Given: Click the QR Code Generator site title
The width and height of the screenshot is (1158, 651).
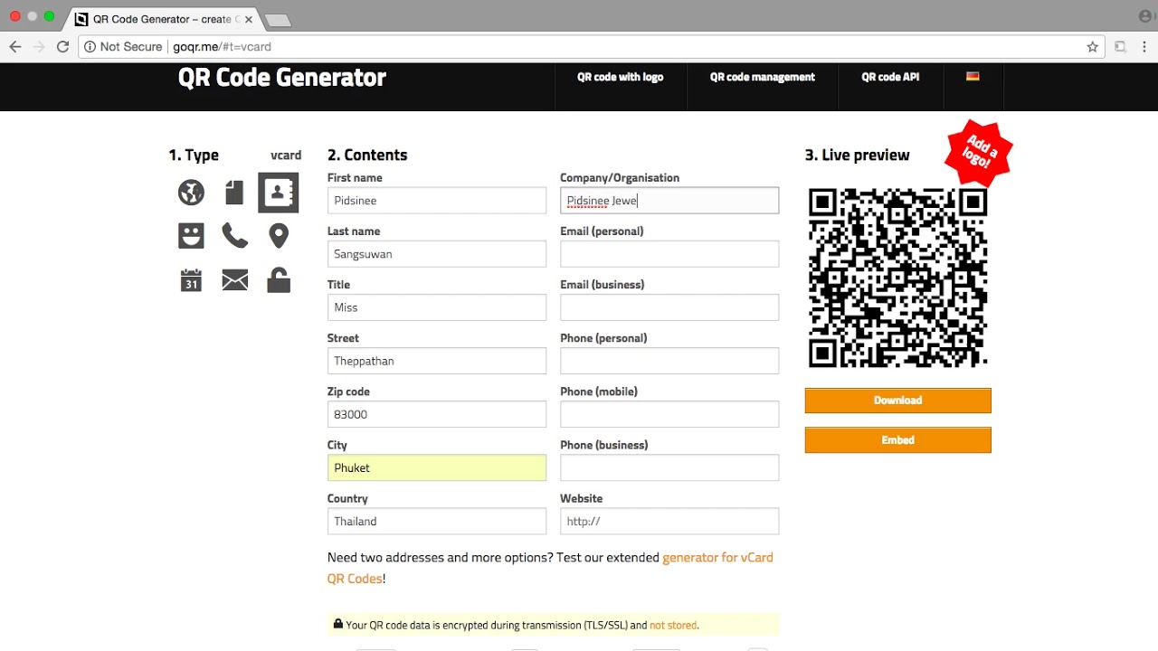Looking at the screenshot, I should click(282, 78).
